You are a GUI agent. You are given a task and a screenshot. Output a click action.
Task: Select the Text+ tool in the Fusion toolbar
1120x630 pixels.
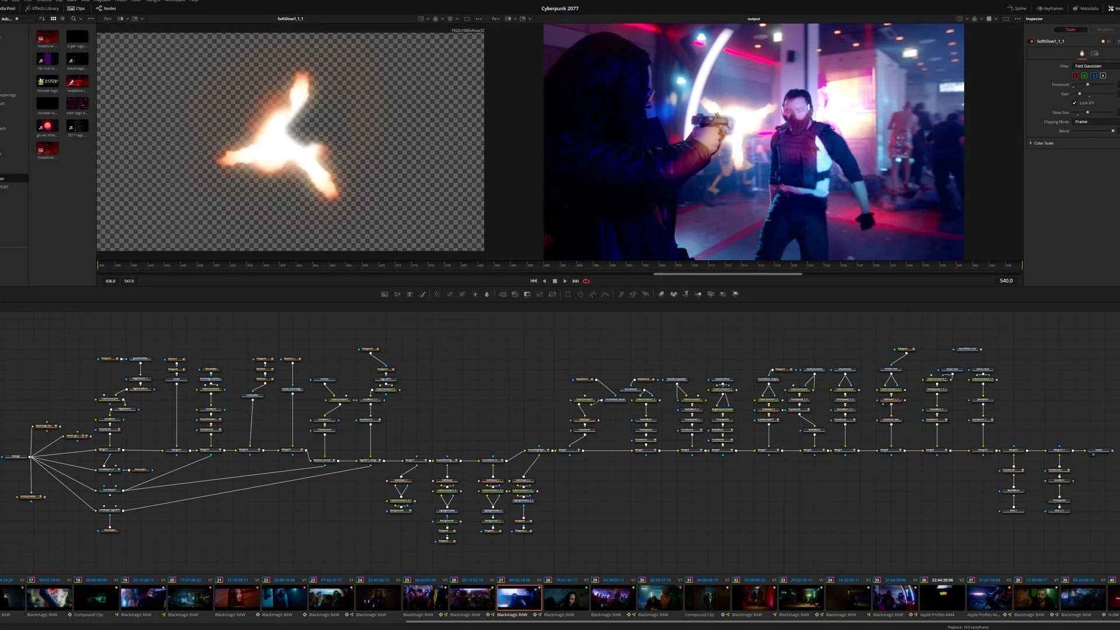pos(409,294)
